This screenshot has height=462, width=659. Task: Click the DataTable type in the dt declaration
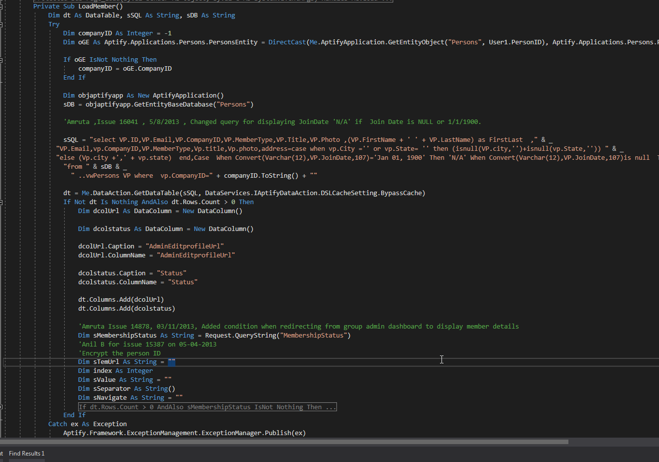(x=103, y=15)
